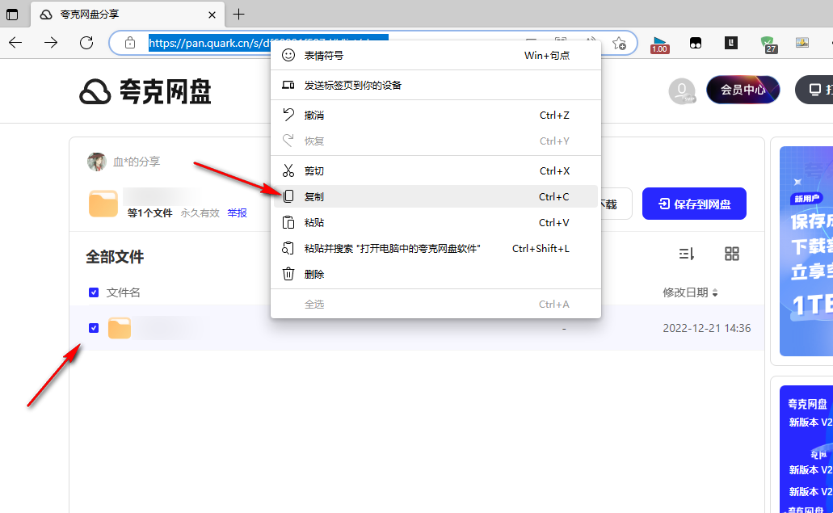Screen dimensions: 833x513
Task: Click 保存到网盘 button
Action: click(694, 204)
